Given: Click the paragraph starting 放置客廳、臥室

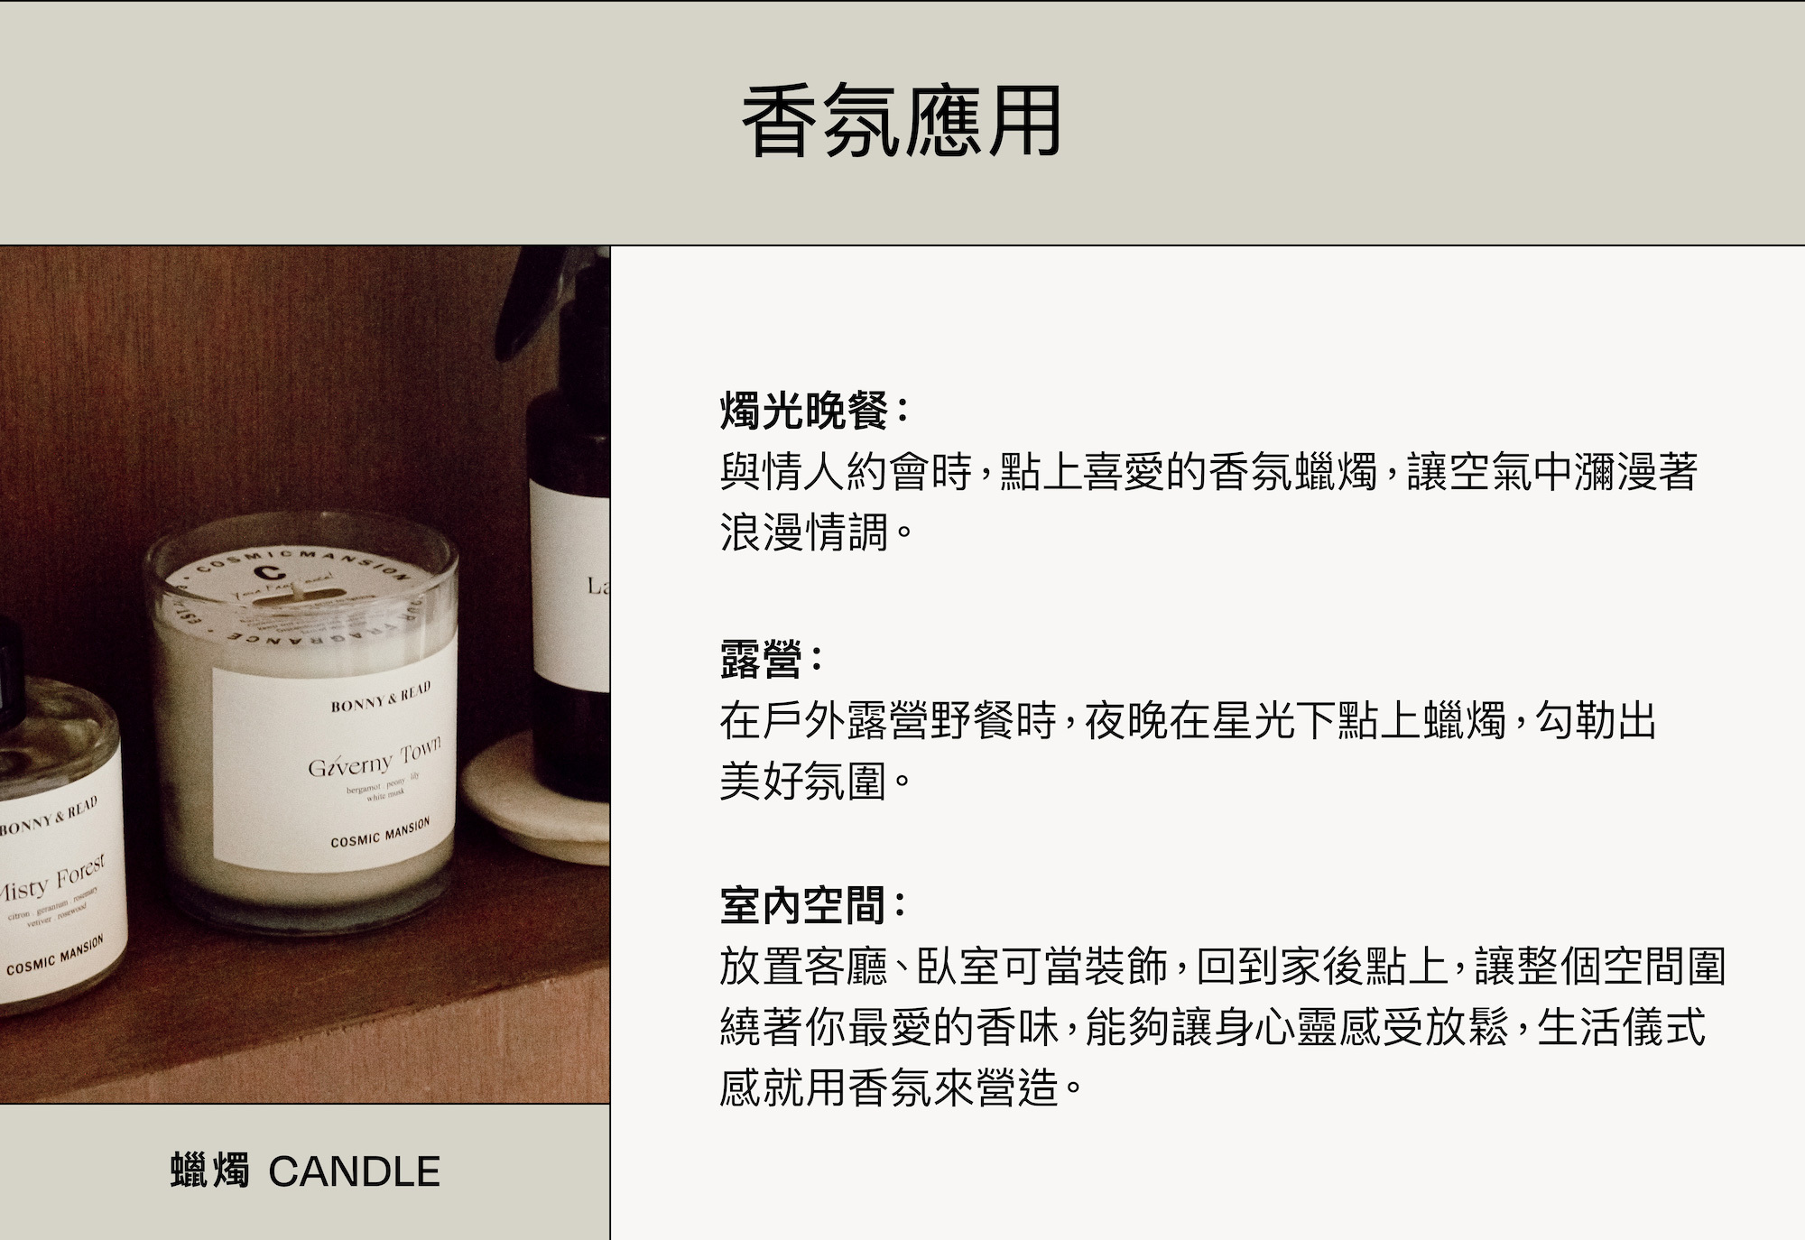Looking at the screenshot, I should tap(1222, 1027).
